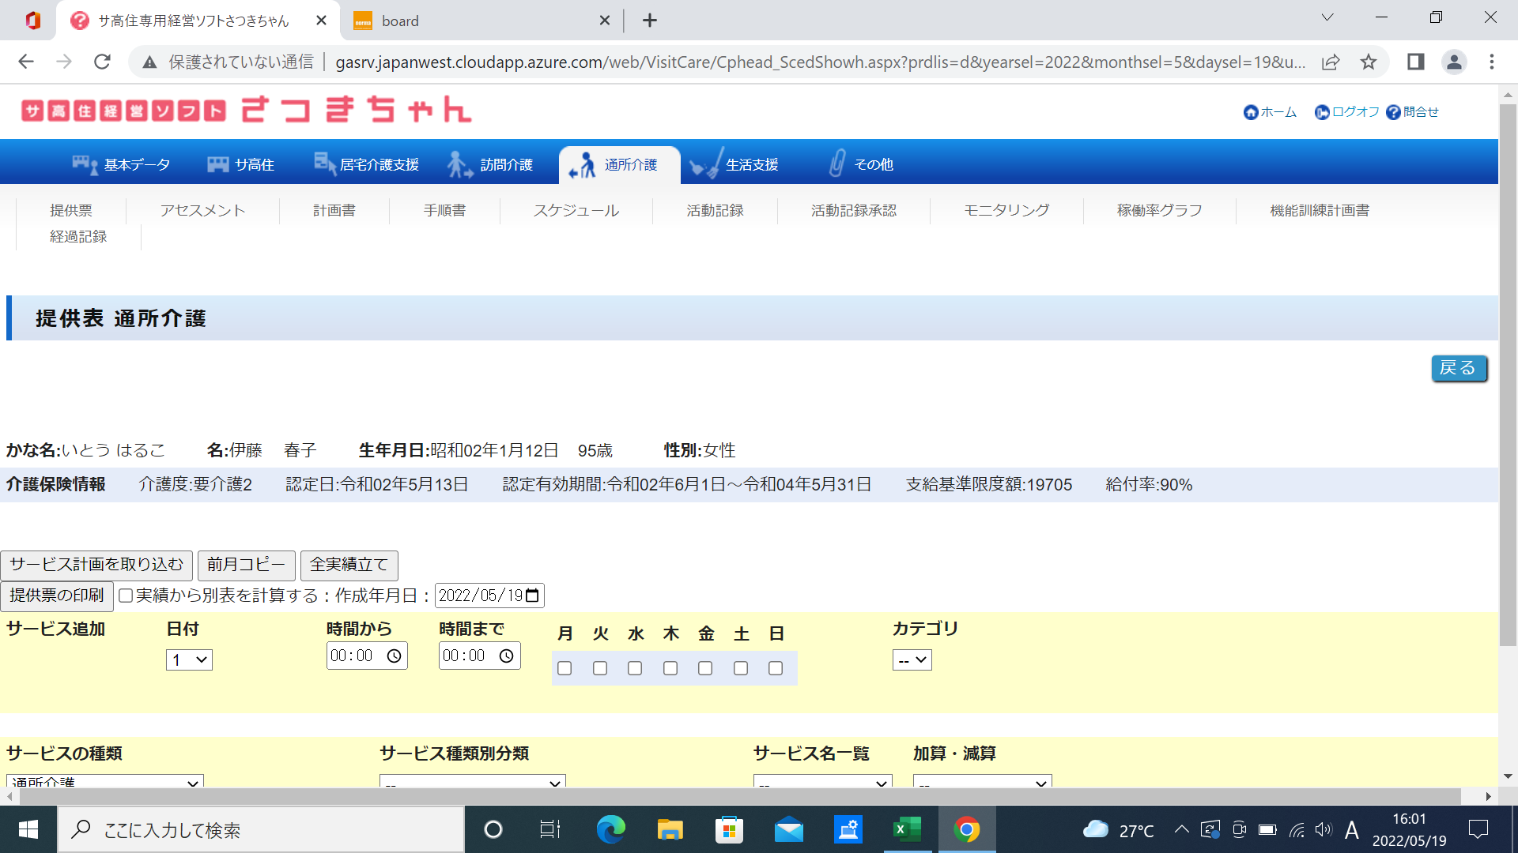Viewport: 1518px width, 853px height.
Task: Launch Excel from the taskbar
Action: [907, 829]
